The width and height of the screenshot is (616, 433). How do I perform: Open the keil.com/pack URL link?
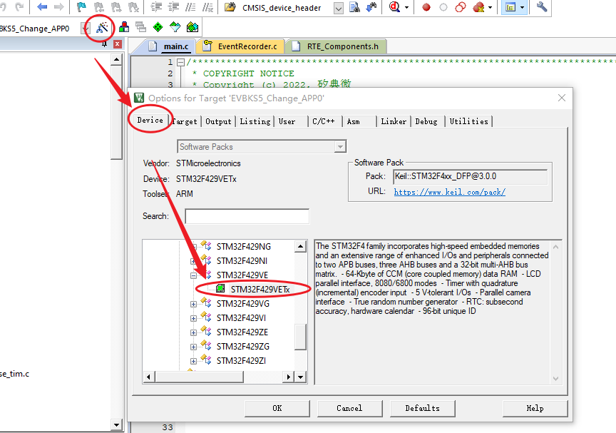pyautogui.click(x=449, y=192)
